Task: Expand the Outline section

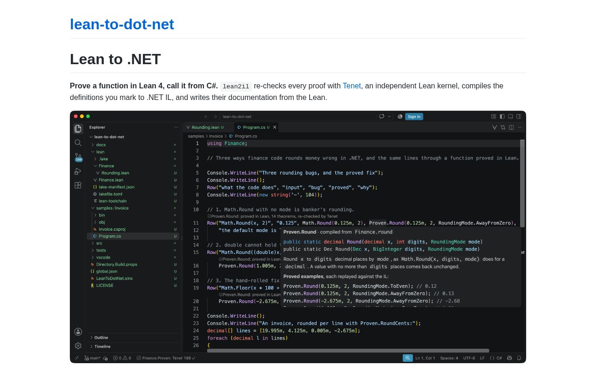Action: coord(133,338)
